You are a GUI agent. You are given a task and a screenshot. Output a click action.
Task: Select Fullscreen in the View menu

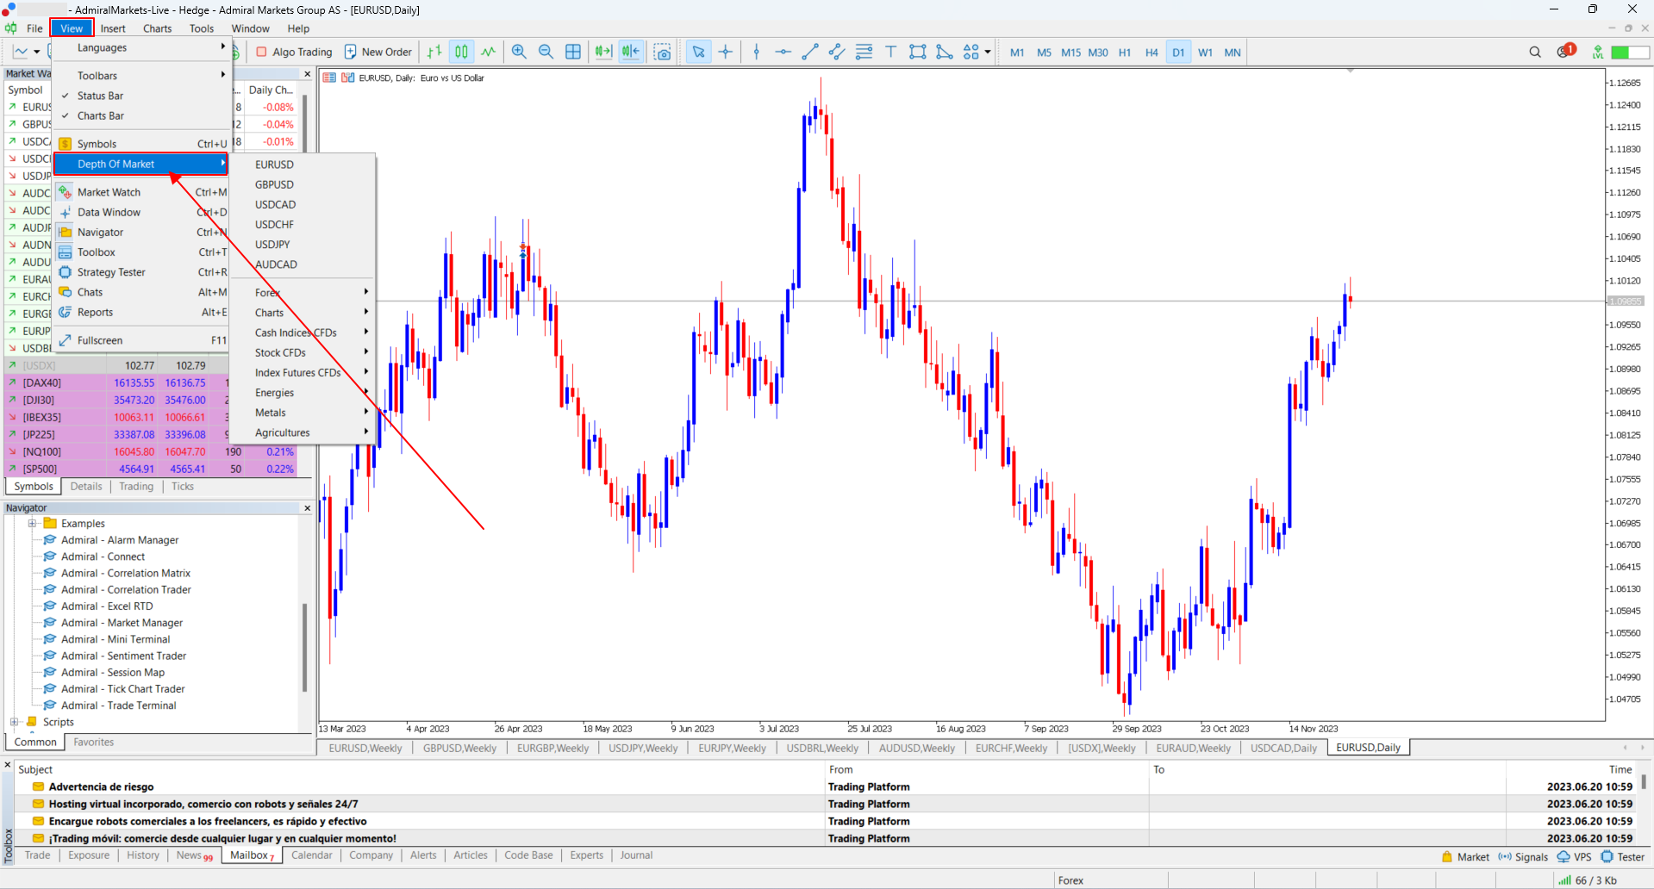click(x=142, y=340)
